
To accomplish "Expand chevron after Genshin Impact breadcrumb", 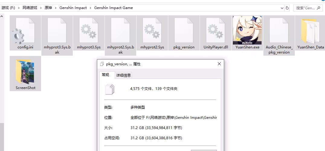I will click(90, 8).
